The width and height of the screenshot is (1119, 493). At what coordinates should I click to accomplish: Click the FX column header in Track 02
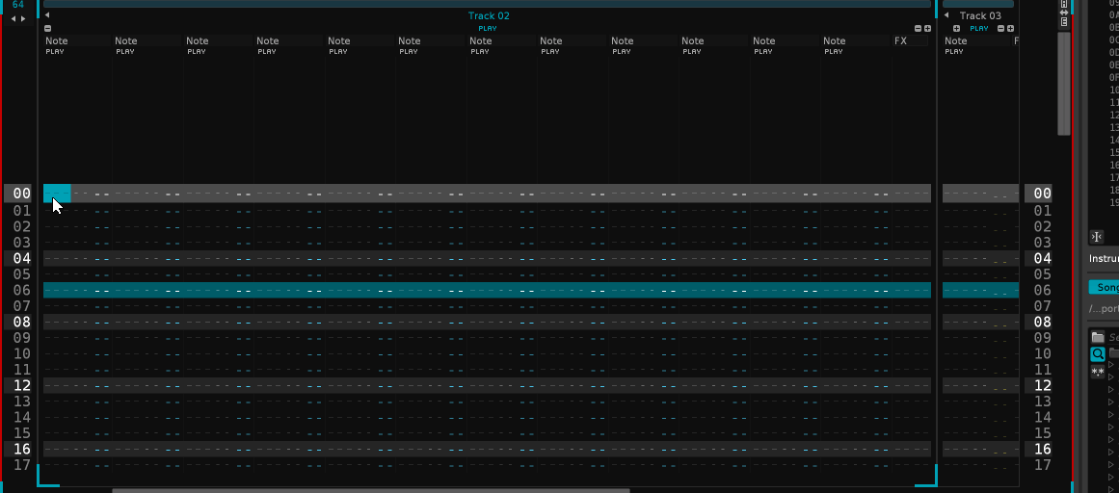tap(900, 41)
